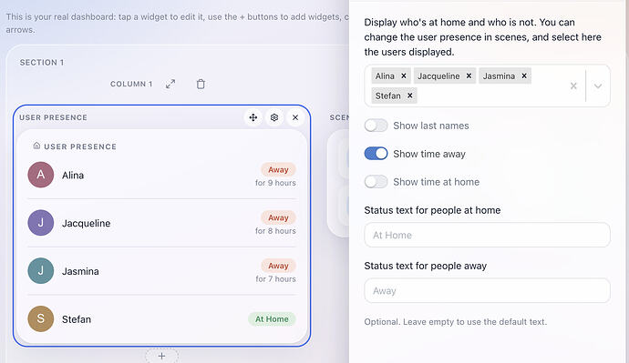
Task: Click Stefan's avatar circle
Action: [40, 318]
